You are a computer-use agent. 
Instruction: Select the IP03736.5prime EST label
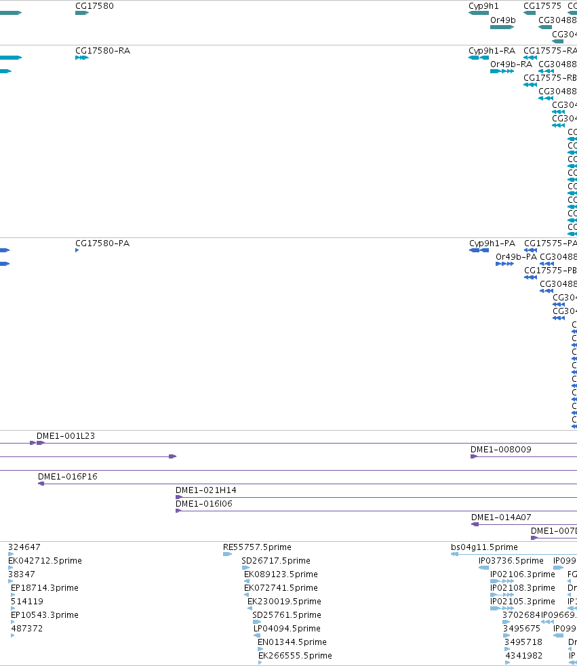click(511, 561)
